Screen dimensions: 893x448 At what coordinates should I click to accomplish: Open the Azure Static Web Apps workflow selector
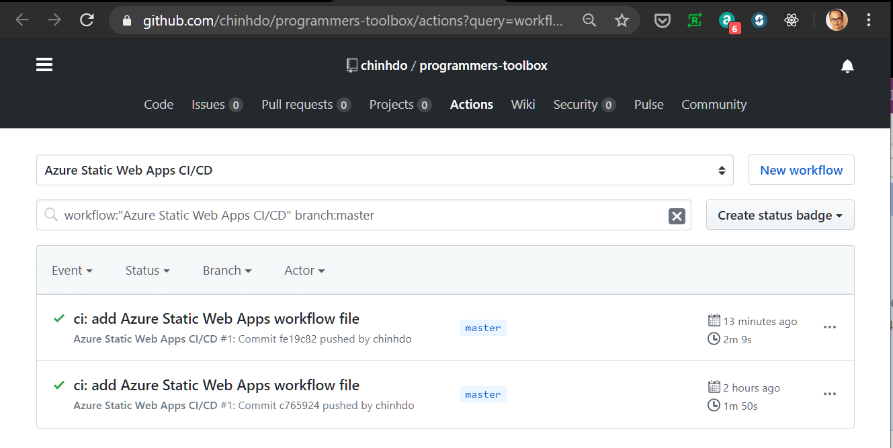click(x=384, y=171)
